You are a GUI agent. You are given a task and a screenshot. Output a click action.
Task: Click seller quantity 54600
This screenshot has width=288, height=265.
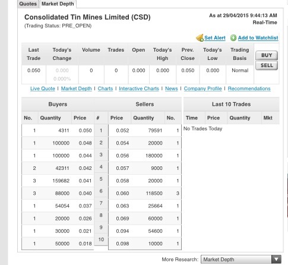tap(155, 231)
